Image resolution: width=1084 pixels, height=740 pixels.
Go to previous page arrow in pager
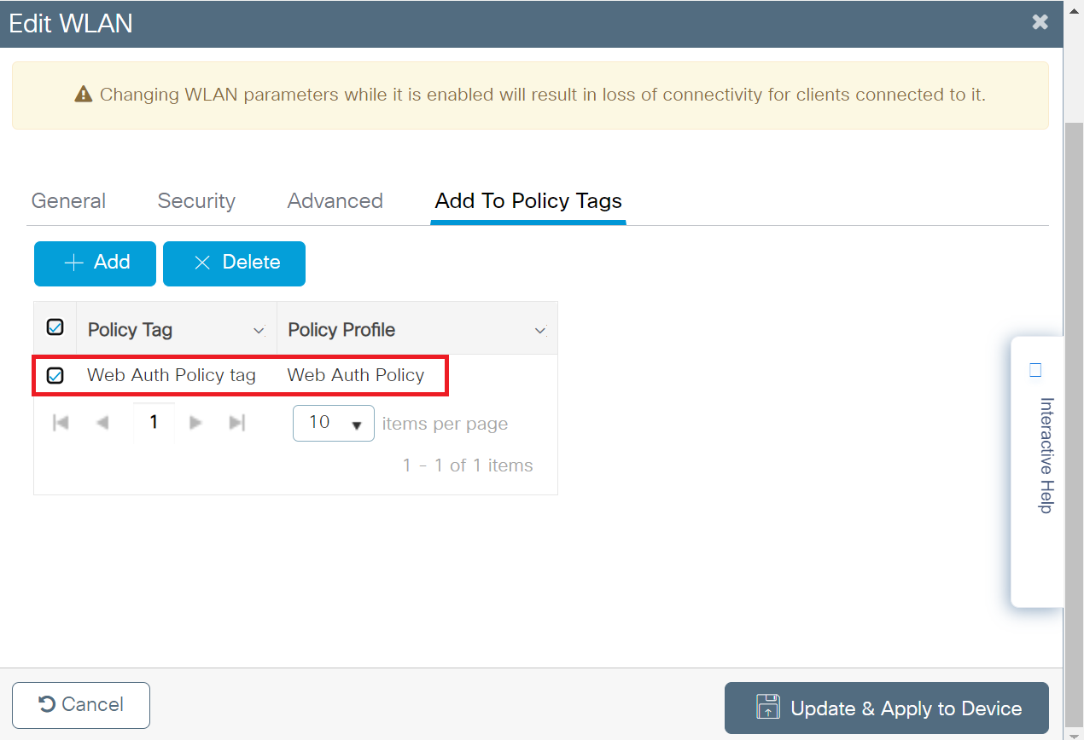102,423
